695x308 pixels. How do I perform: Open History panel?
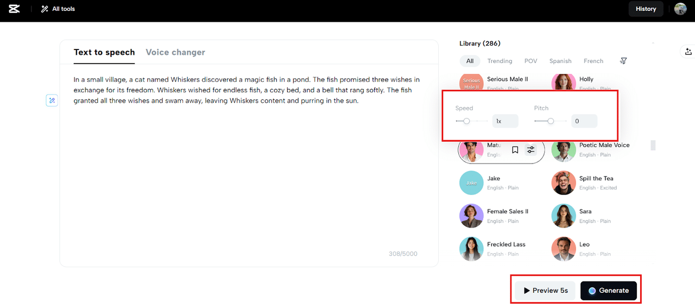646,9
